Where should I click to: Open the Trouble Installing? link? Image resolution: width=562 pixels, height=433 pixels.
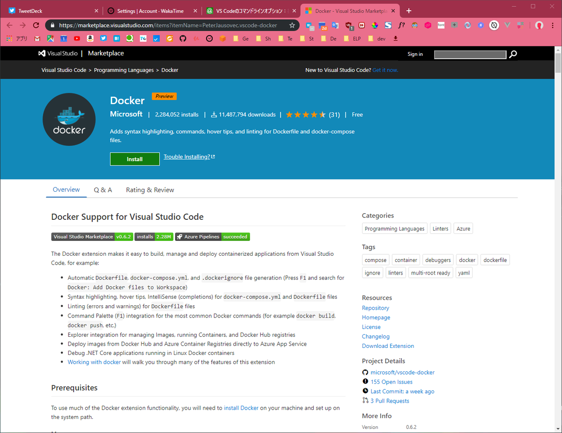[x=189, y=157]
